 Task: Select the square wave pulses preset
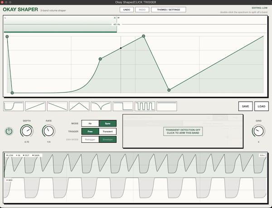click(x=145, y=106)
